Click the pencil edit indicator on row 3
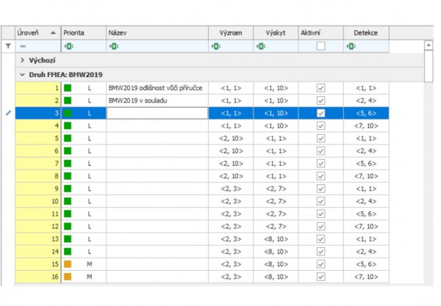This screenshot has height=306, width=441. pos(8,113)
